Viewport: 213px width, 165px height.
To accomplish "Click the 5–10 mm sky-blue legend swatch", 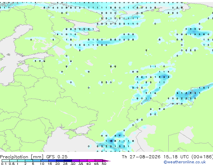I will coord(37,161).
